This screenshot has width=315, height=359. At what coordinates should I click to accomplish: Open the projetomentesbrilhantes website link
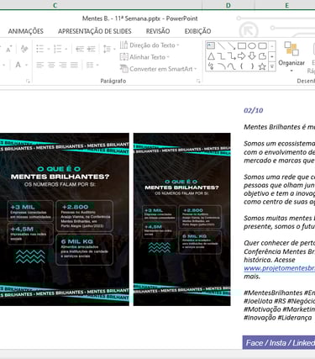click(x=279, y=268)
